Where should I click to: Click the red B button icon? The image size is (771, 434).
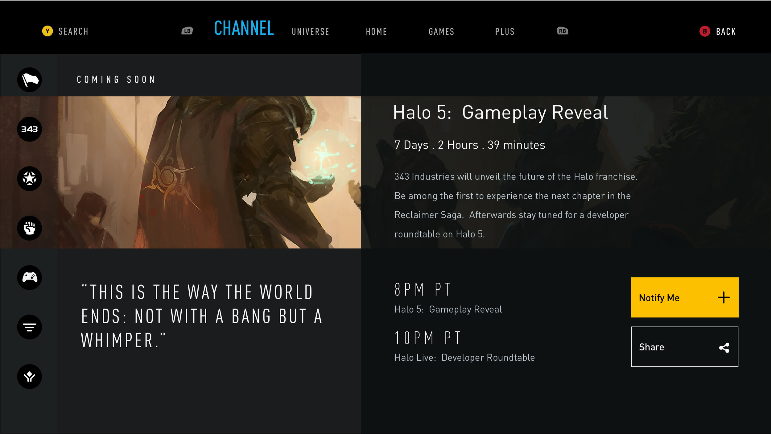tap(705, 31)
